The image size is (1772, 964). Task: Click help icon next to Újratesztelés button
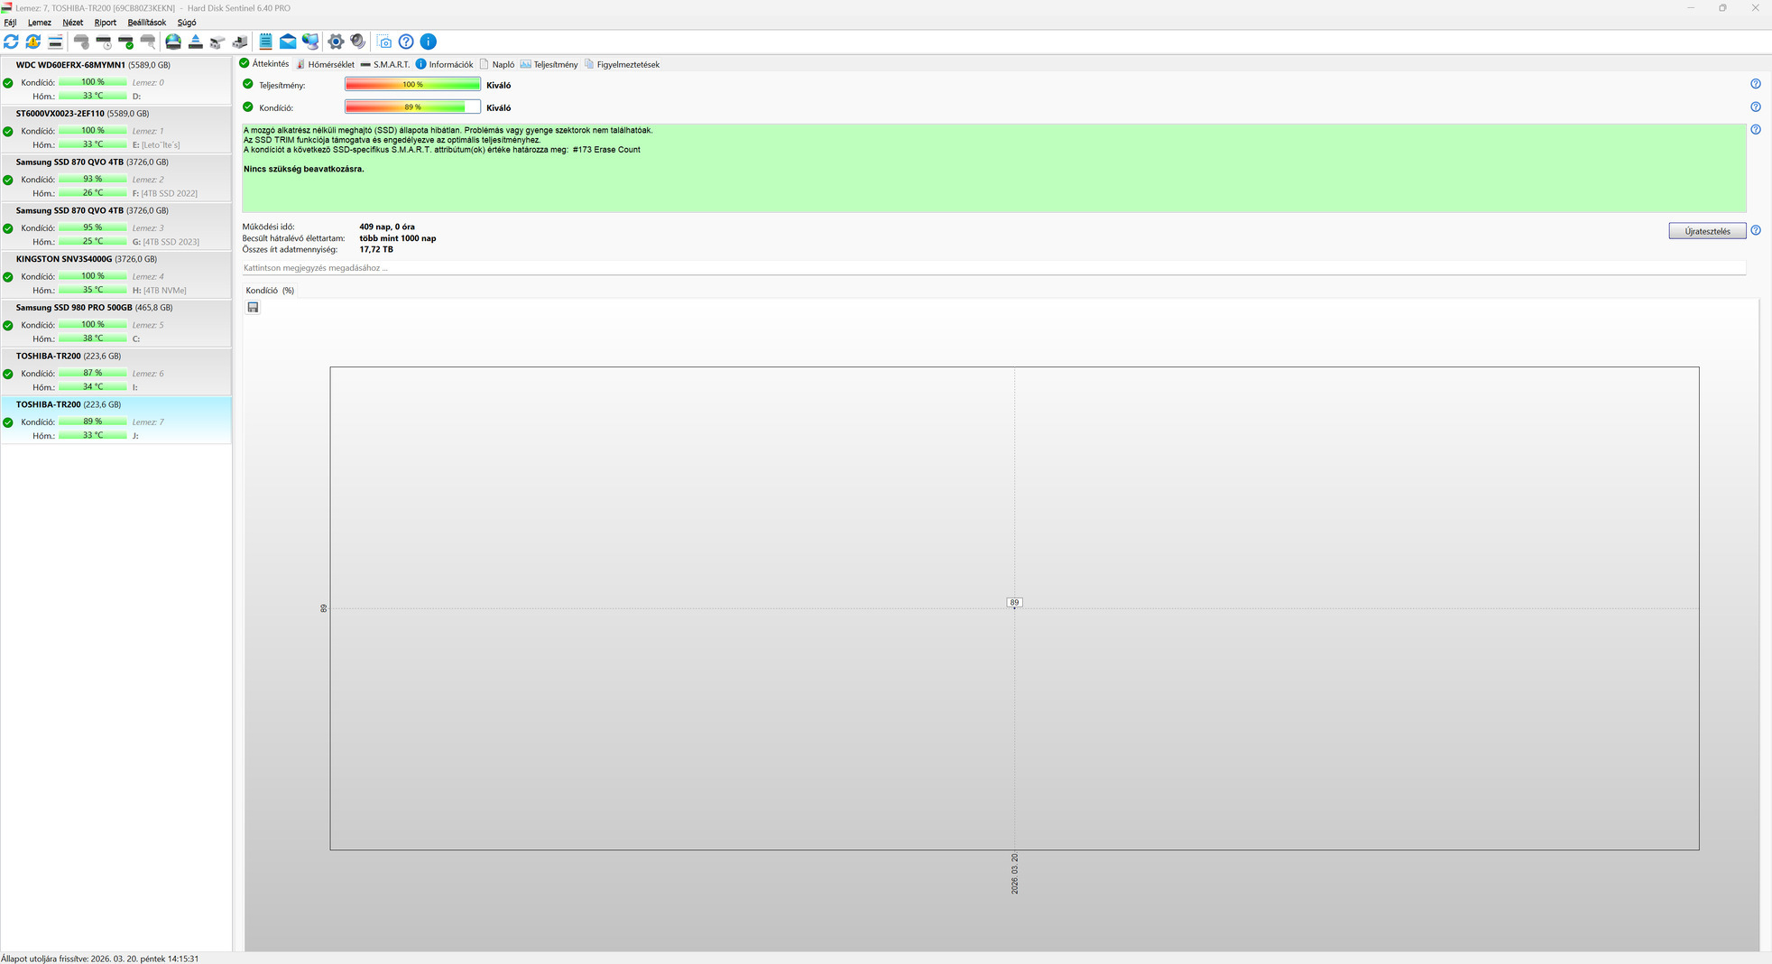coord(1756,230)
